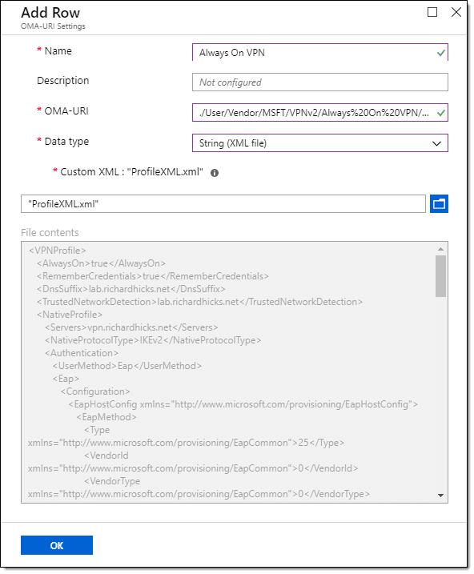Click the OMA-URI Settings subtitle
This screenshot has width=474, height=574.
53,26
